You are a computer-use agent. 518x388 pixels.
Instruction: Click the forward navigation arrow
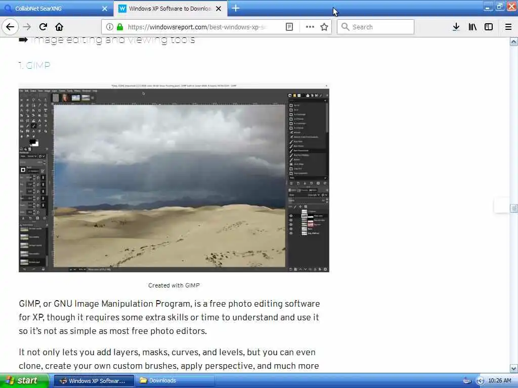(27, 27)
